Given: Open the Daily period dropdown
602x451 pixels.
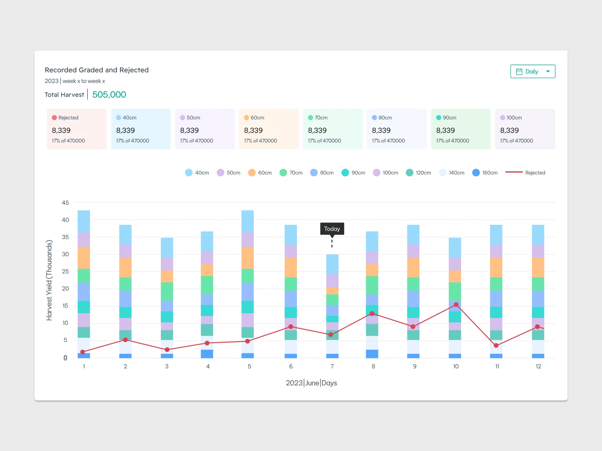Looking at the screenshot, I should tap(533, 71).
